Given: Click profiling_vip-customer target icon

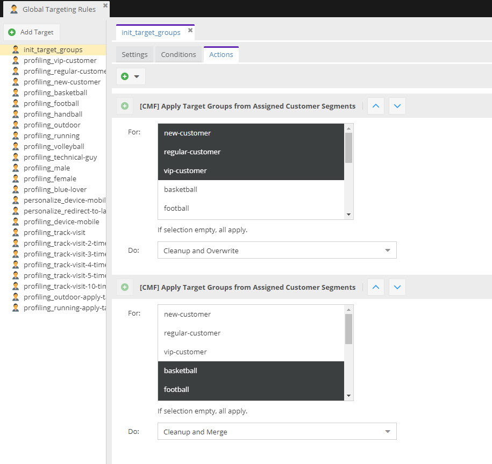Looking at the screenshot, I should click(x=16, y=61).
